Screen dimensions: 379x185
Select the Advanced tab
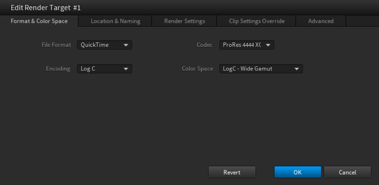[x=321, y=21]
